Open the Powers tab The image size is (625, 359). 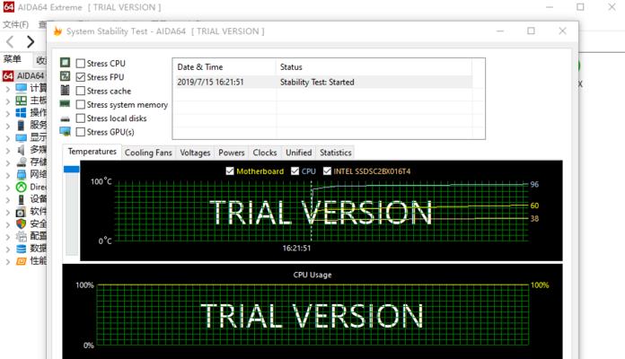pyautogui.click(x=231, y=153)
